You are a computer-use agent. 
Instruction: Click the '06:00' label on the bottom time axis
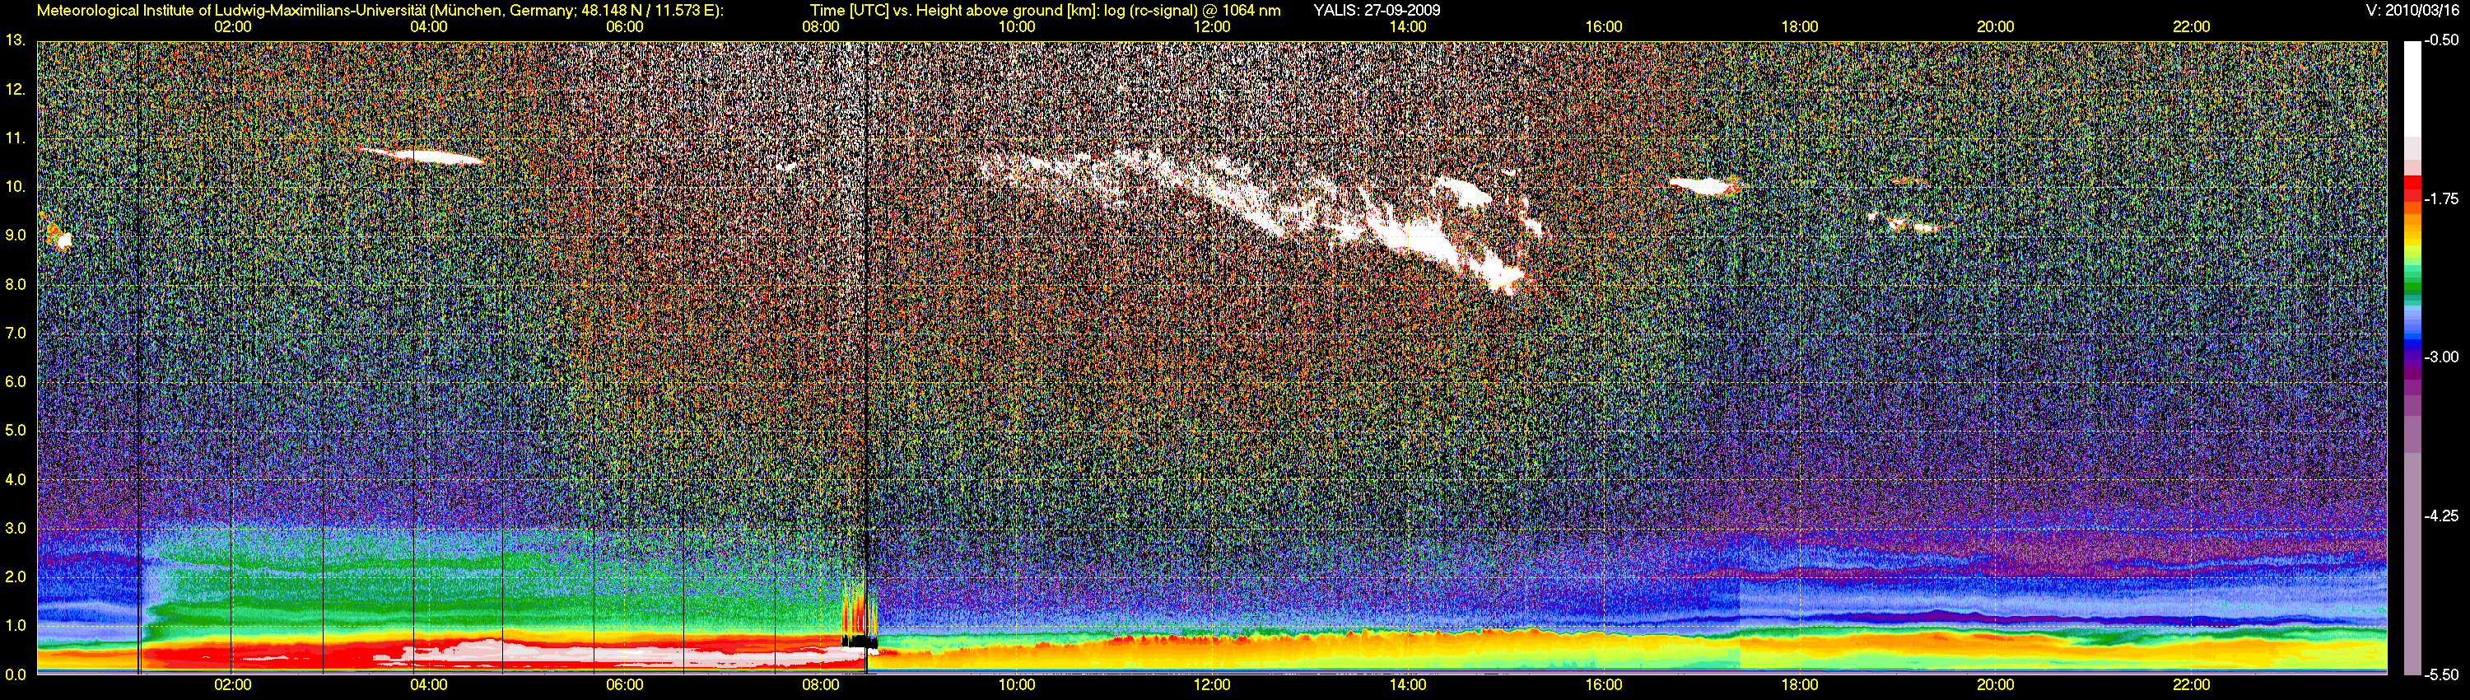click(624, 684)
